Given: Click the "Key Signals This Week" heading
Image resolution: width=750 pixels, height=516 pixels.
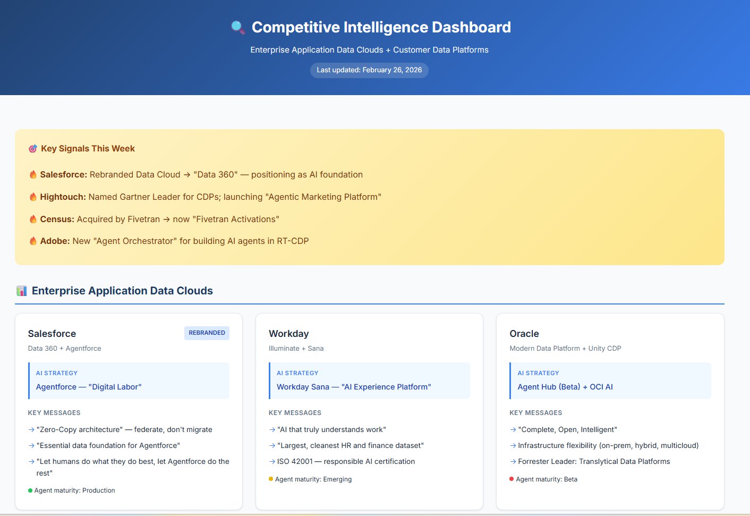Looking at the screenshot, I should point(88,148).
